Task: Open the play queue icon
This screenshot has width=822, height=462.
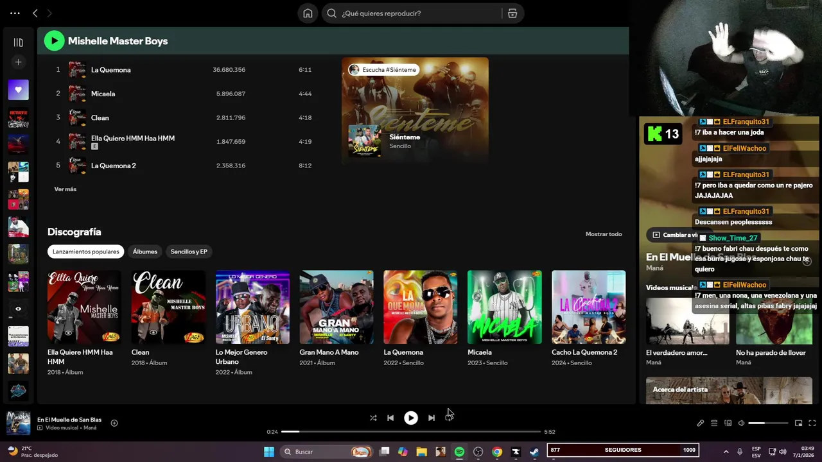Action: click(x=714, y=423)
